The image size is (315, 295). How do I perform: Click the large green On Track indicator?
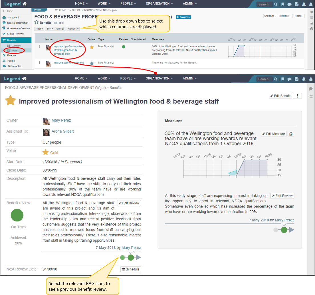coord(17,215)
